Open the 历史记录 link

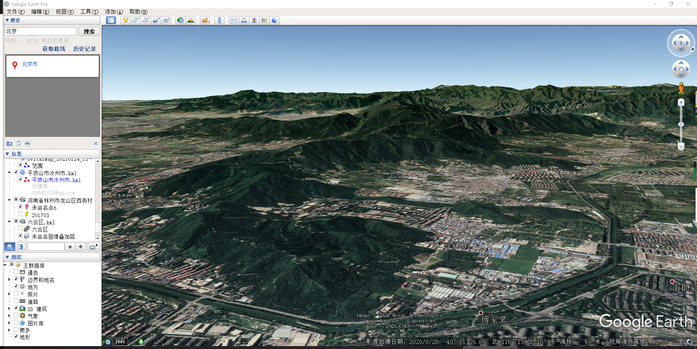tap(85, 49)
